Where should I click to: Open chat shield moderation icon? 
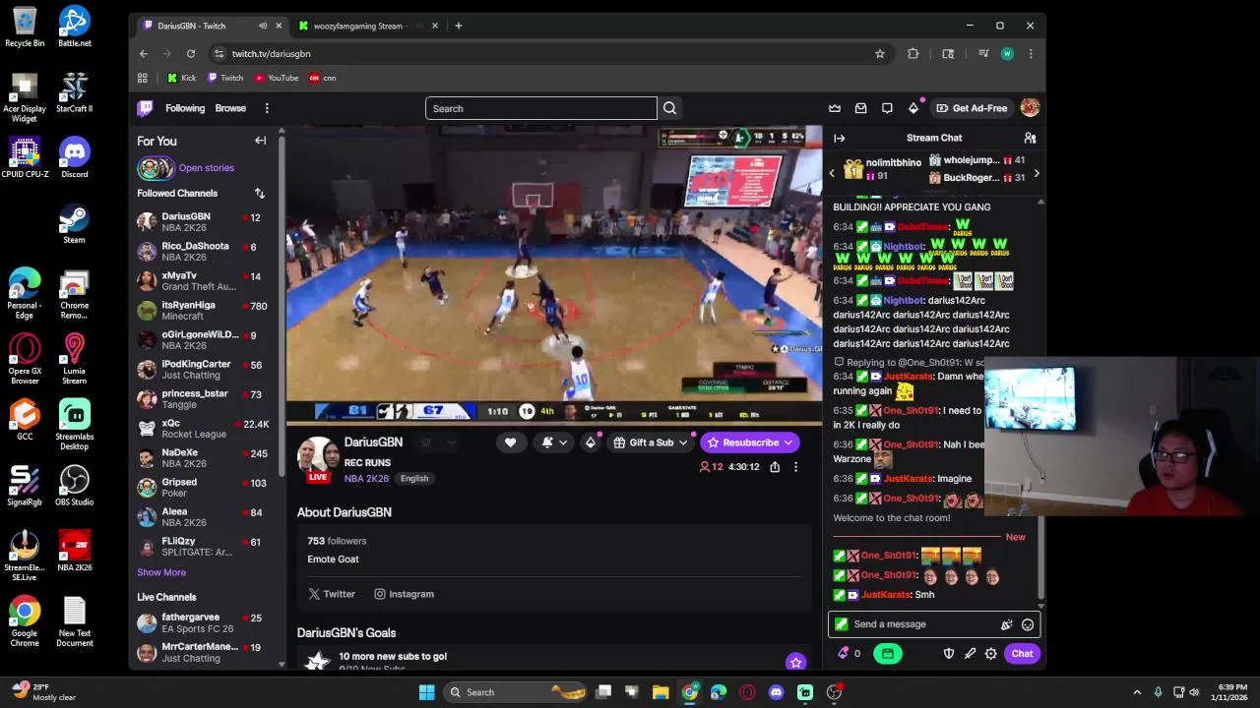coord(949,654)
